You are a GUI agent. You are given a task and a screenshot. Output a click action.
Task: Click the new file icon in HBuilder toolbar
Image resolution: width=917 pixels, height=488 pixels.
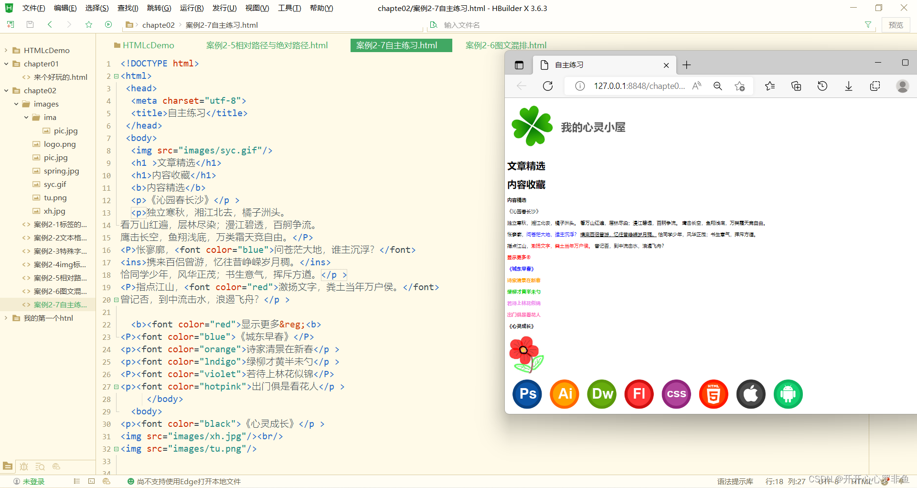(x=11, y=24)
